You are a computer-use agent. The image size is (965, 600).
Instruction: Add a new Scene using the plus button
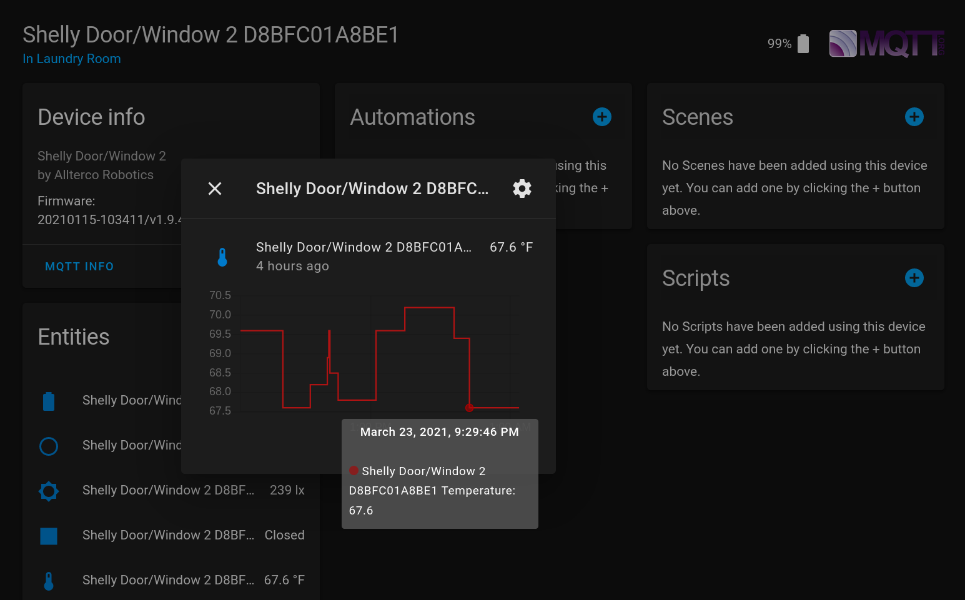point(914,117)
